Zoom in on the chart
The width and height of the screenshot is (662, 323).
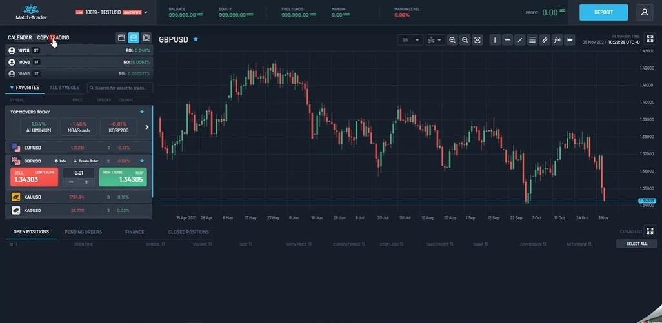(x=452, y=40)
